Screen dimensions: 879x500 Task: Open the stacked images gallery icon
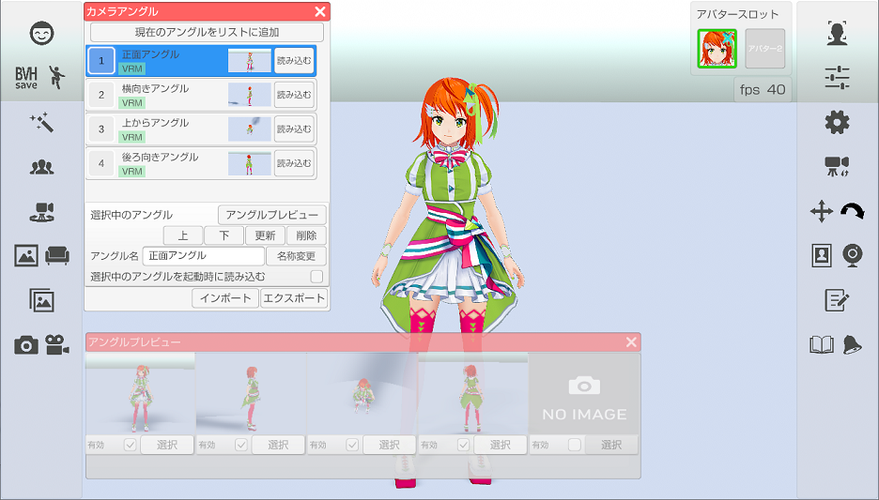(x=42, y=300)
